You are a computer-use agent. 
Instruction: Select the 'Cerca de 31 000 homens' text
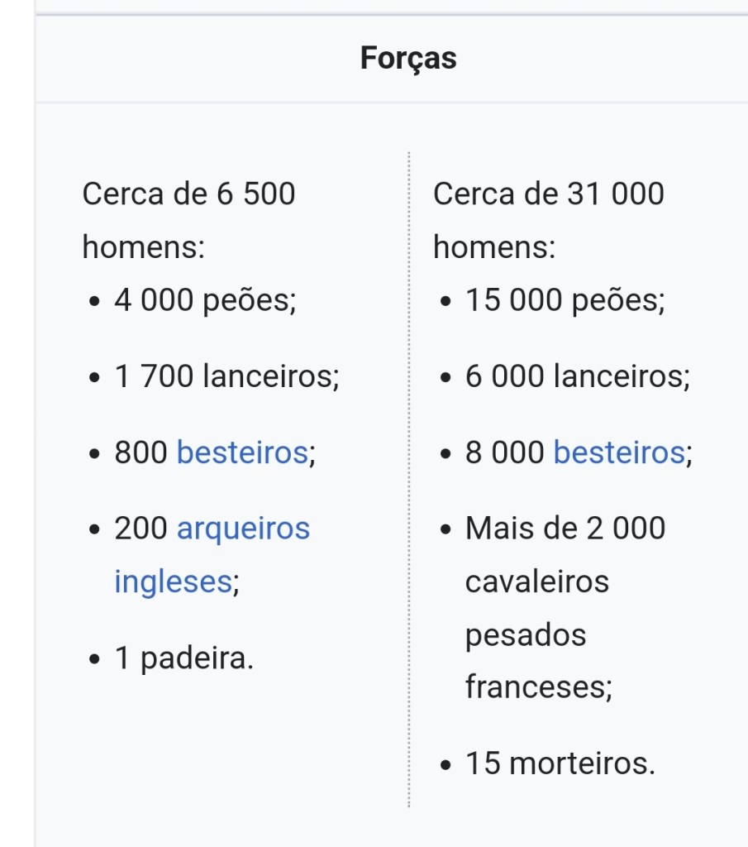click(x=548, y=221)
